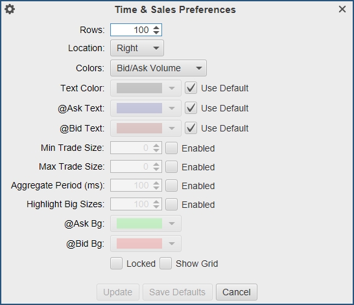Decrease Rows value with down arrow
Image resolution: width=354 pixels, height=305 pixels.
tap(156, 32)
